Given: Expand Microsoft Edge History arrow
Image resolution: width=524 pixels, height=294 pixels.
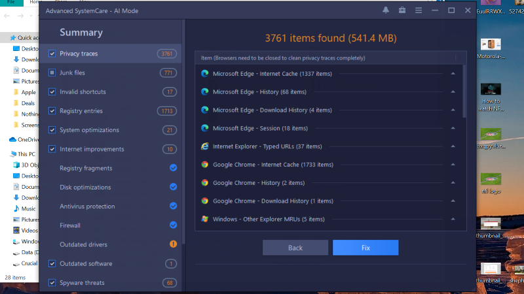Looking at the screenshot, I should pos(453,91).
